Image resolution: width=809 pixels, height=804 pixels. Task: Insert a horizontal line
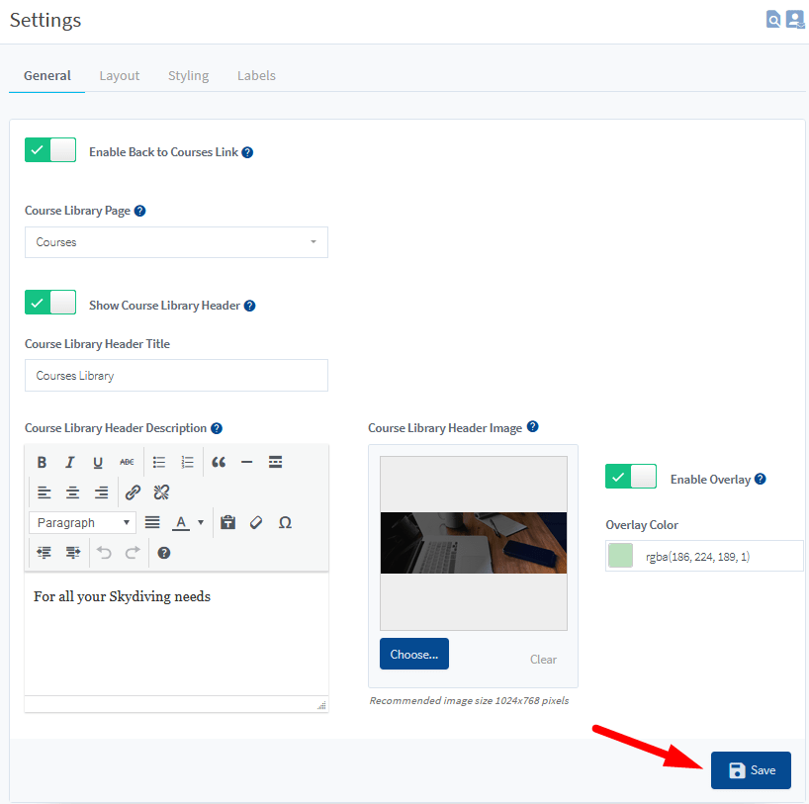pyautogui.click(x=246, y=463)
